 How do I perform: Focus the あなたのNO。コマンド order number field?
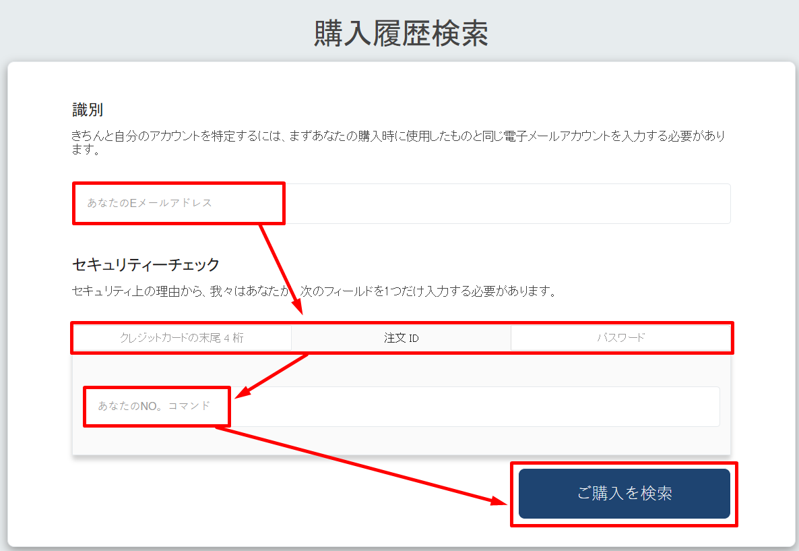tap(154, 406)
